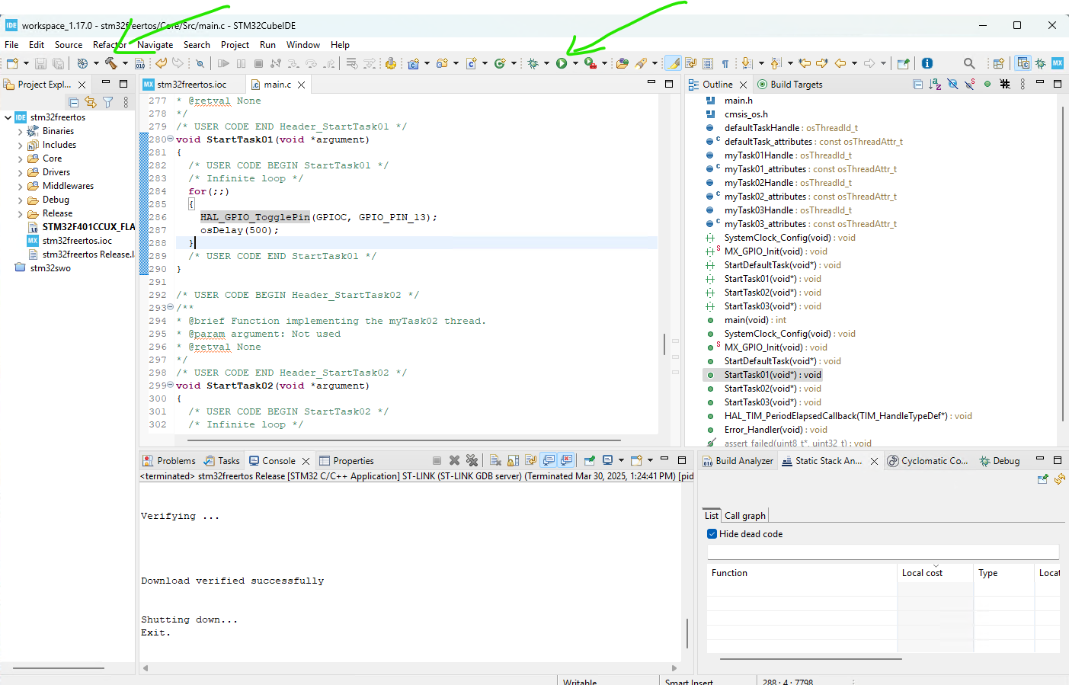Close the main.c editor tab
This screenshot has width=1069, height=685.
[x=302, y=85]
